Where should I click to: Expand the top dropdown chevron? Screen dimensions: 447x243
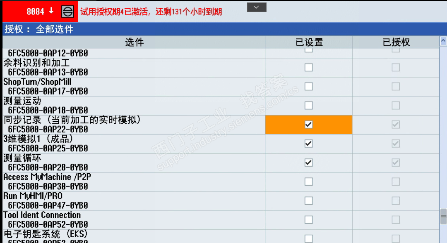point(257,7)
